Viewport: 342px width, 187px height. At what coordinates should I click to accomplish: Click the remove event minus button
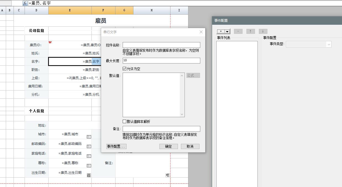tap(238, 31)
